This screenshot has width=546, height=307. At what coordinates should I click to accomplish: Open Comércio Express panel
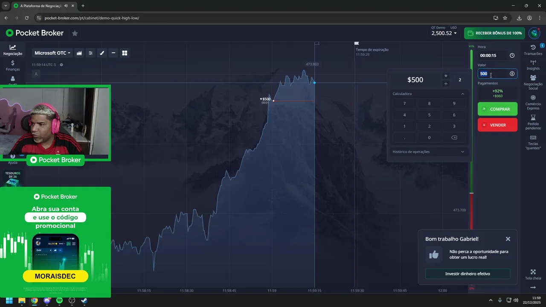533,102
